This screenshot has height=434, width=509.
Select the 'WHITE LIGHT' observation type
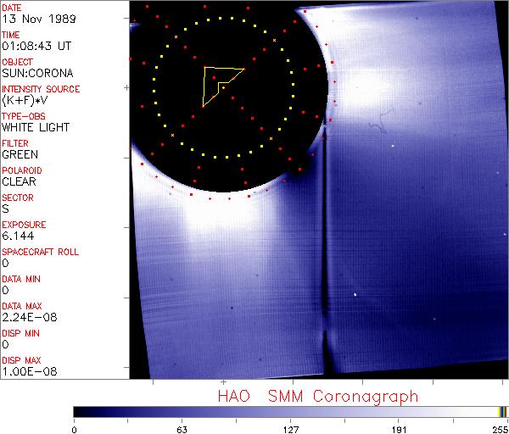click(36, 127)
